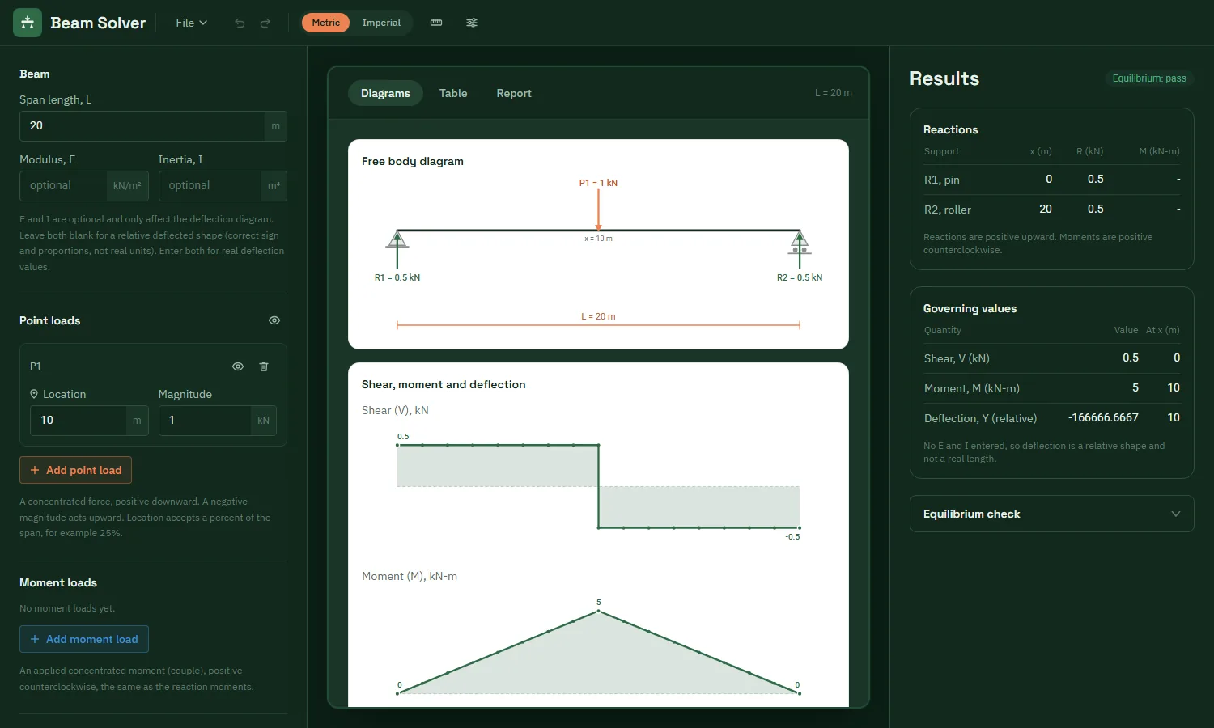Switch units to Metric
Viewport: 1214px width, 728px height.
(326, 23)
